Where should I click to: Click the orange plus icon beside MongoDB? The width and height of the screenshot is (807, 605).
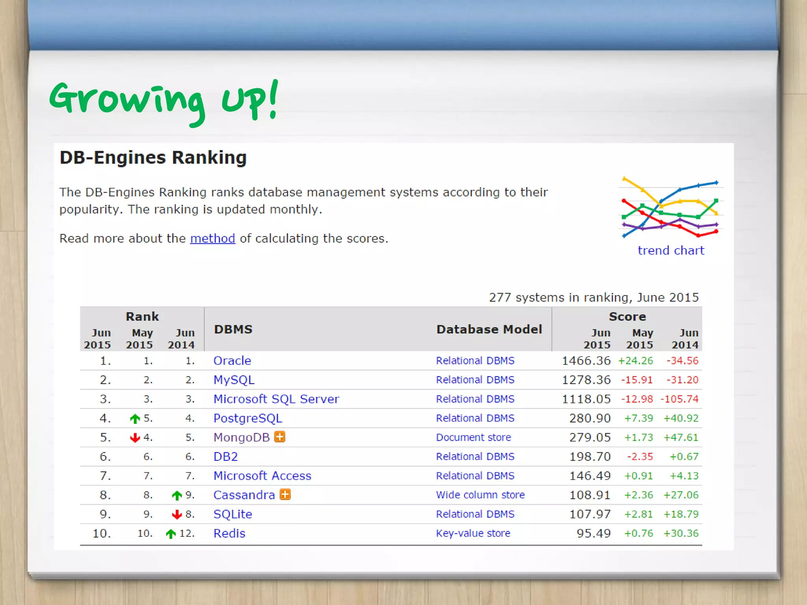279,437
